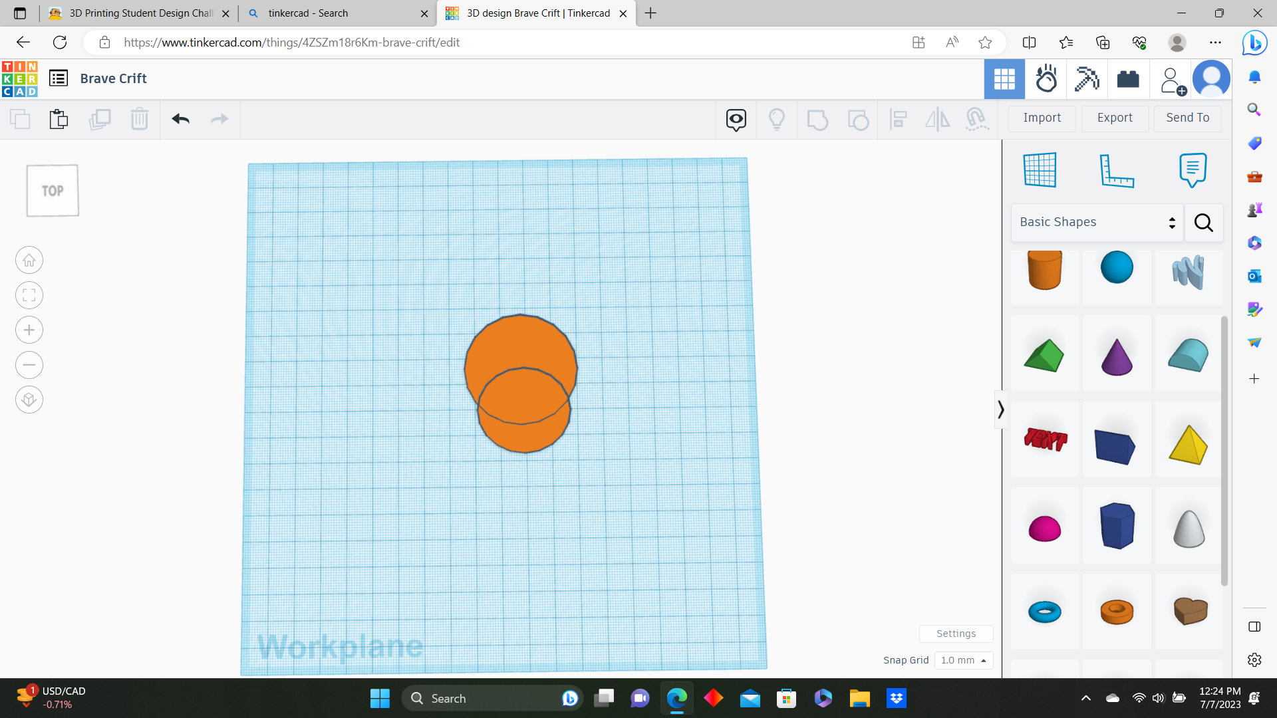Open the Notes tool icon

click(x=1193, y=170)
